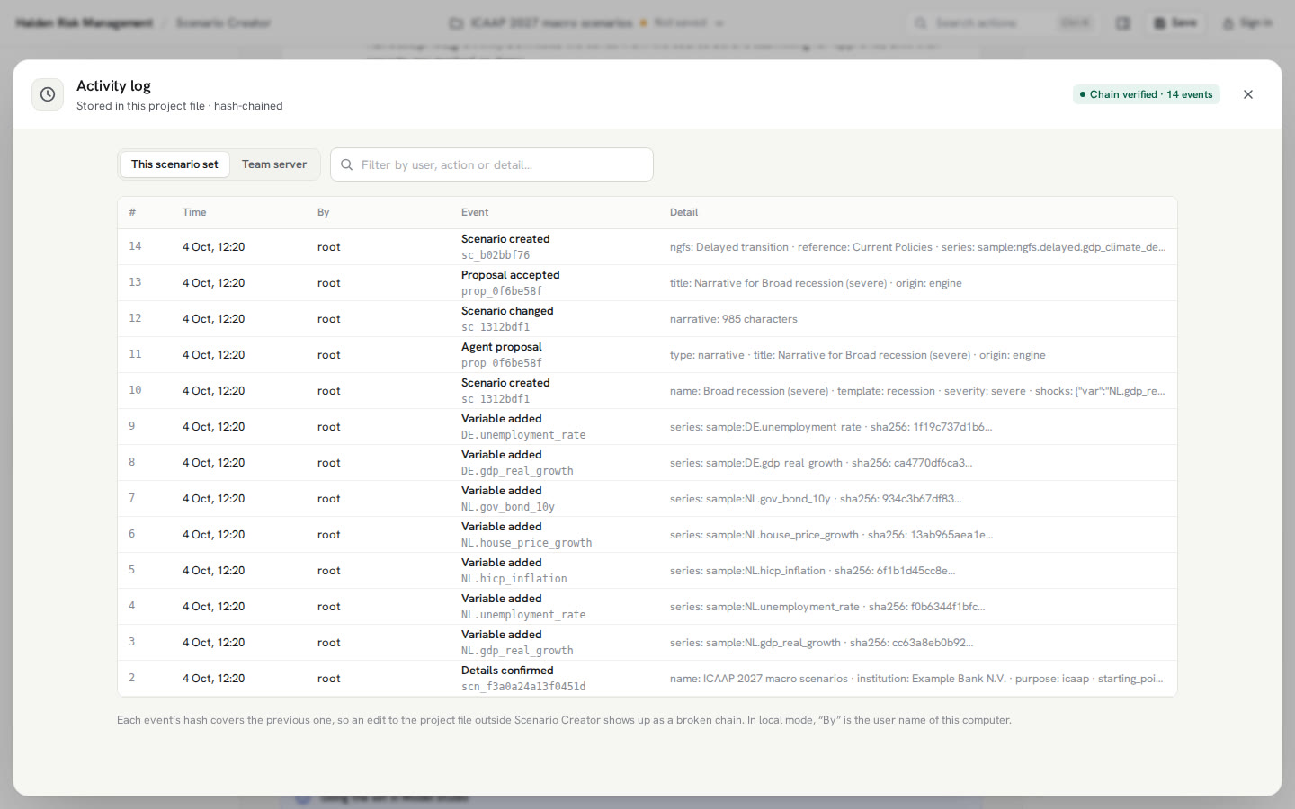
Task: Select the sc_b02bbf76 scenario ID
Action: [x=496, y=255]
